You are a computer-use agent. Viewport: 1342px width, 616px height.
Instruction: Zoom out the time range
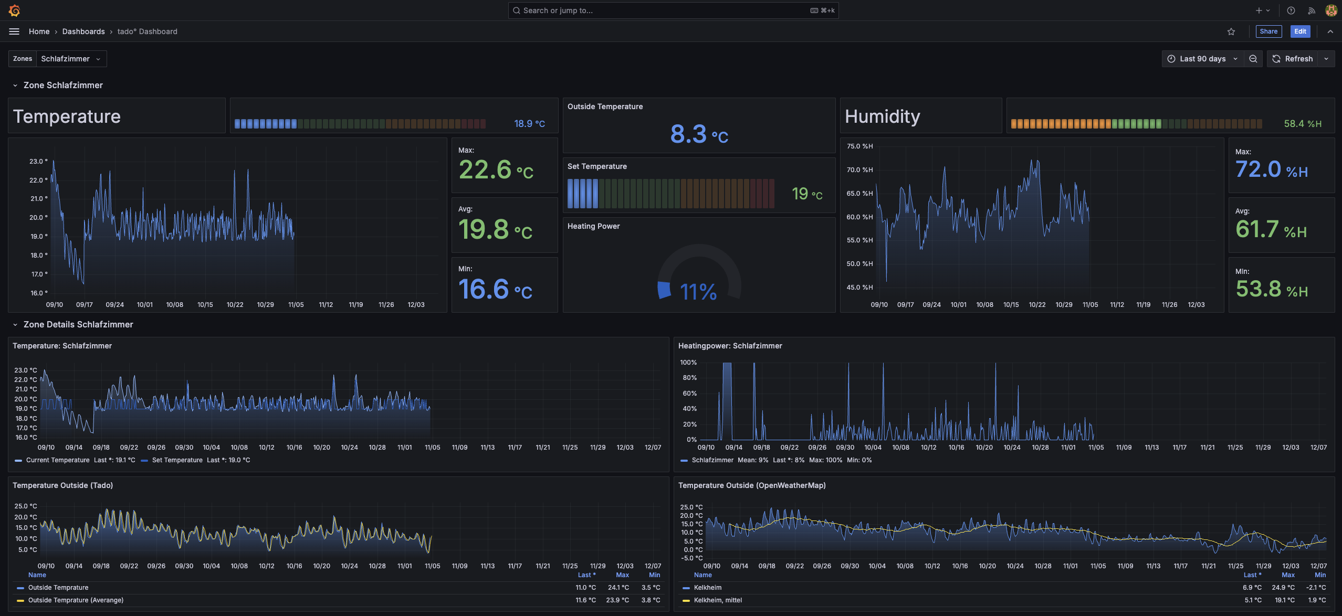[1253, 59]
